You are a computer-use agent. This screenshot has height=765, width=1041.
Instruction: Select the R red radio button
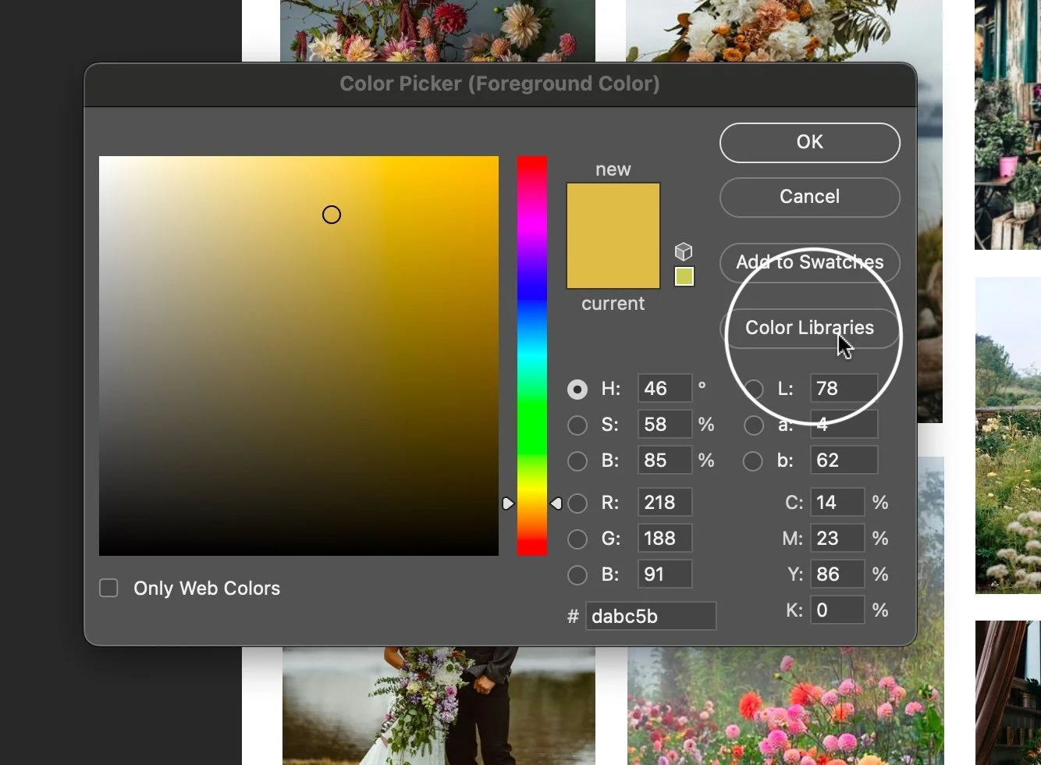[577, 503]
